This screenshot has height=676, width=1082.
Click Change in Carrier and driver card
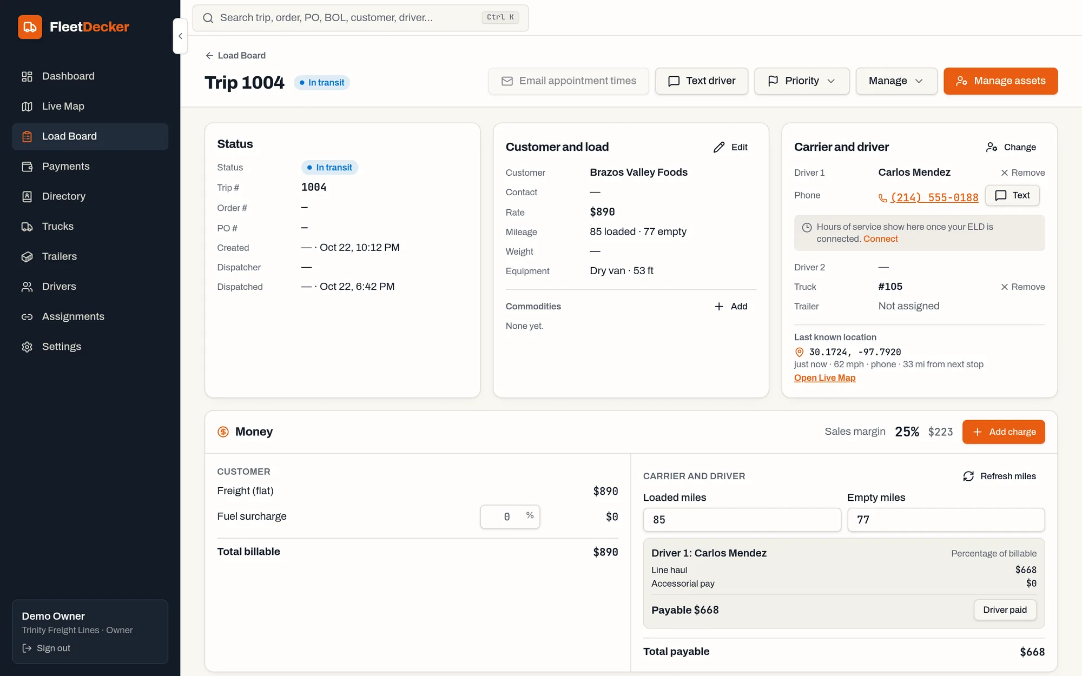pos(1011,147)
